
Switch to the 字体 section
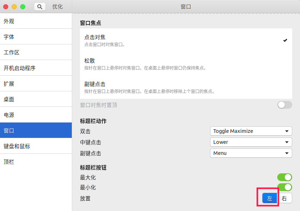tap(36, 37)
